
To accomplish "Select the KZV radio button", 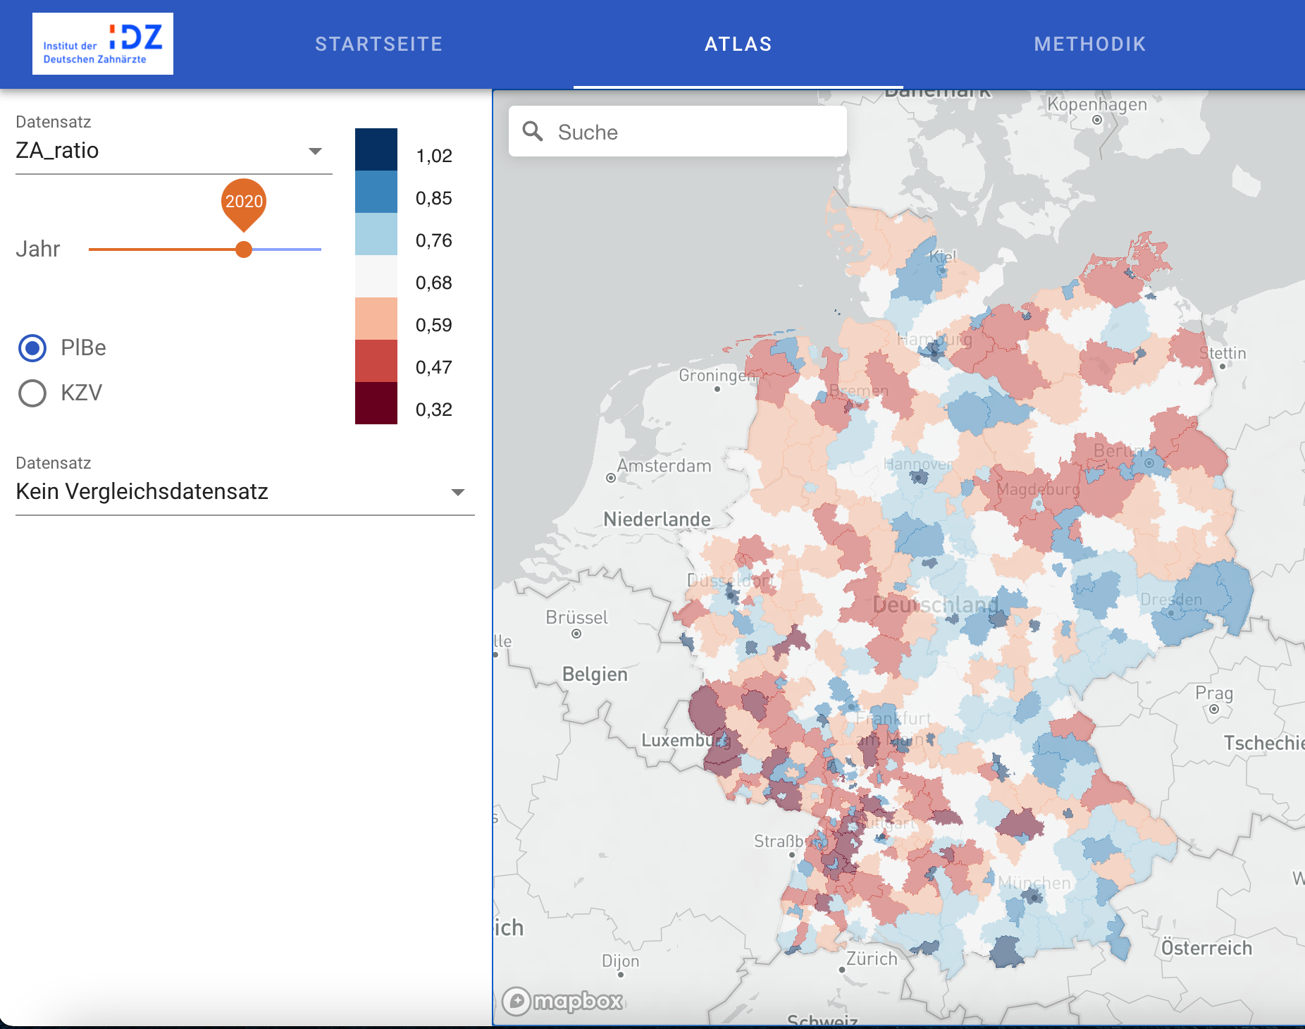I will tap(32, 393).
